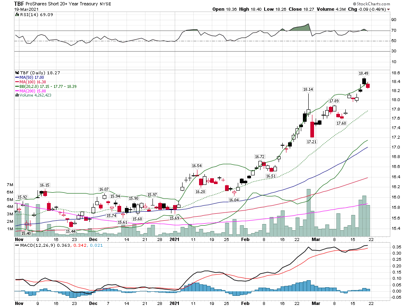The height and width of the screenshot is (307, 408).
Task: Click the NYSE exchange label
Action: 106,4
